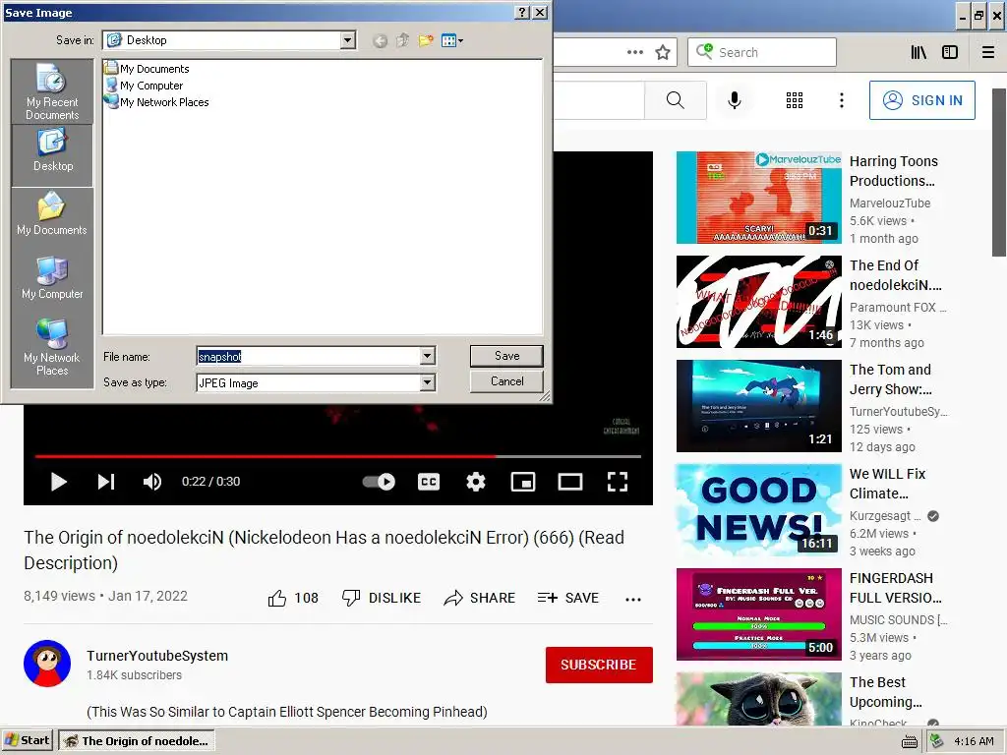Click the red SUBSCRIBE button
The image size is (1007, 755).
[x=599, y=665]
